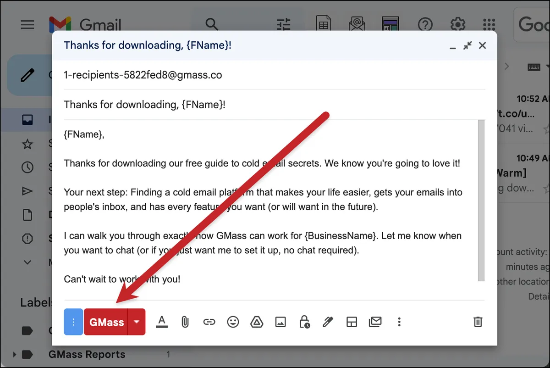This screenshot has width=550, height=368.
Task: Exit full-screen using the diagonal arrows icon
Action: point(467,45)
